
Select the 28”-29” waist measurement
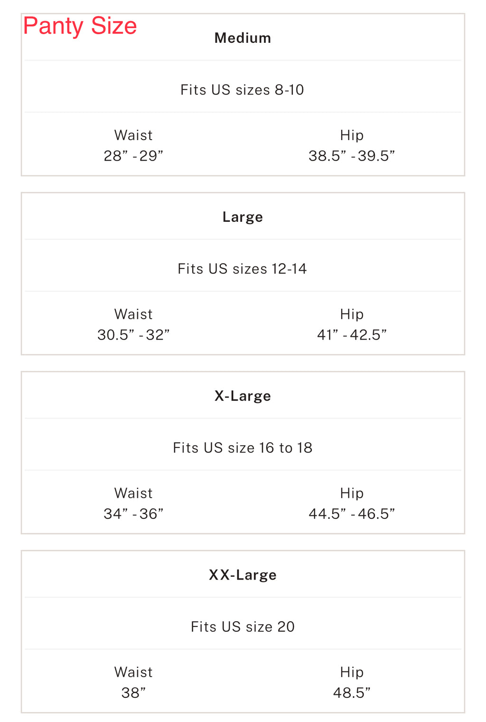[133, 156]
